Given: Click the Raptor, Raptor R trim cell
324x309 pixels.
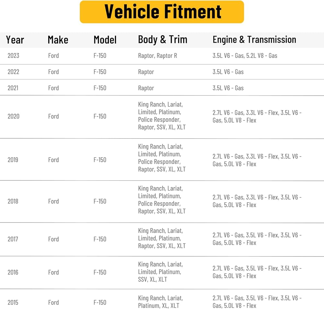Looking at the screenshot, I should coord(157,56).
